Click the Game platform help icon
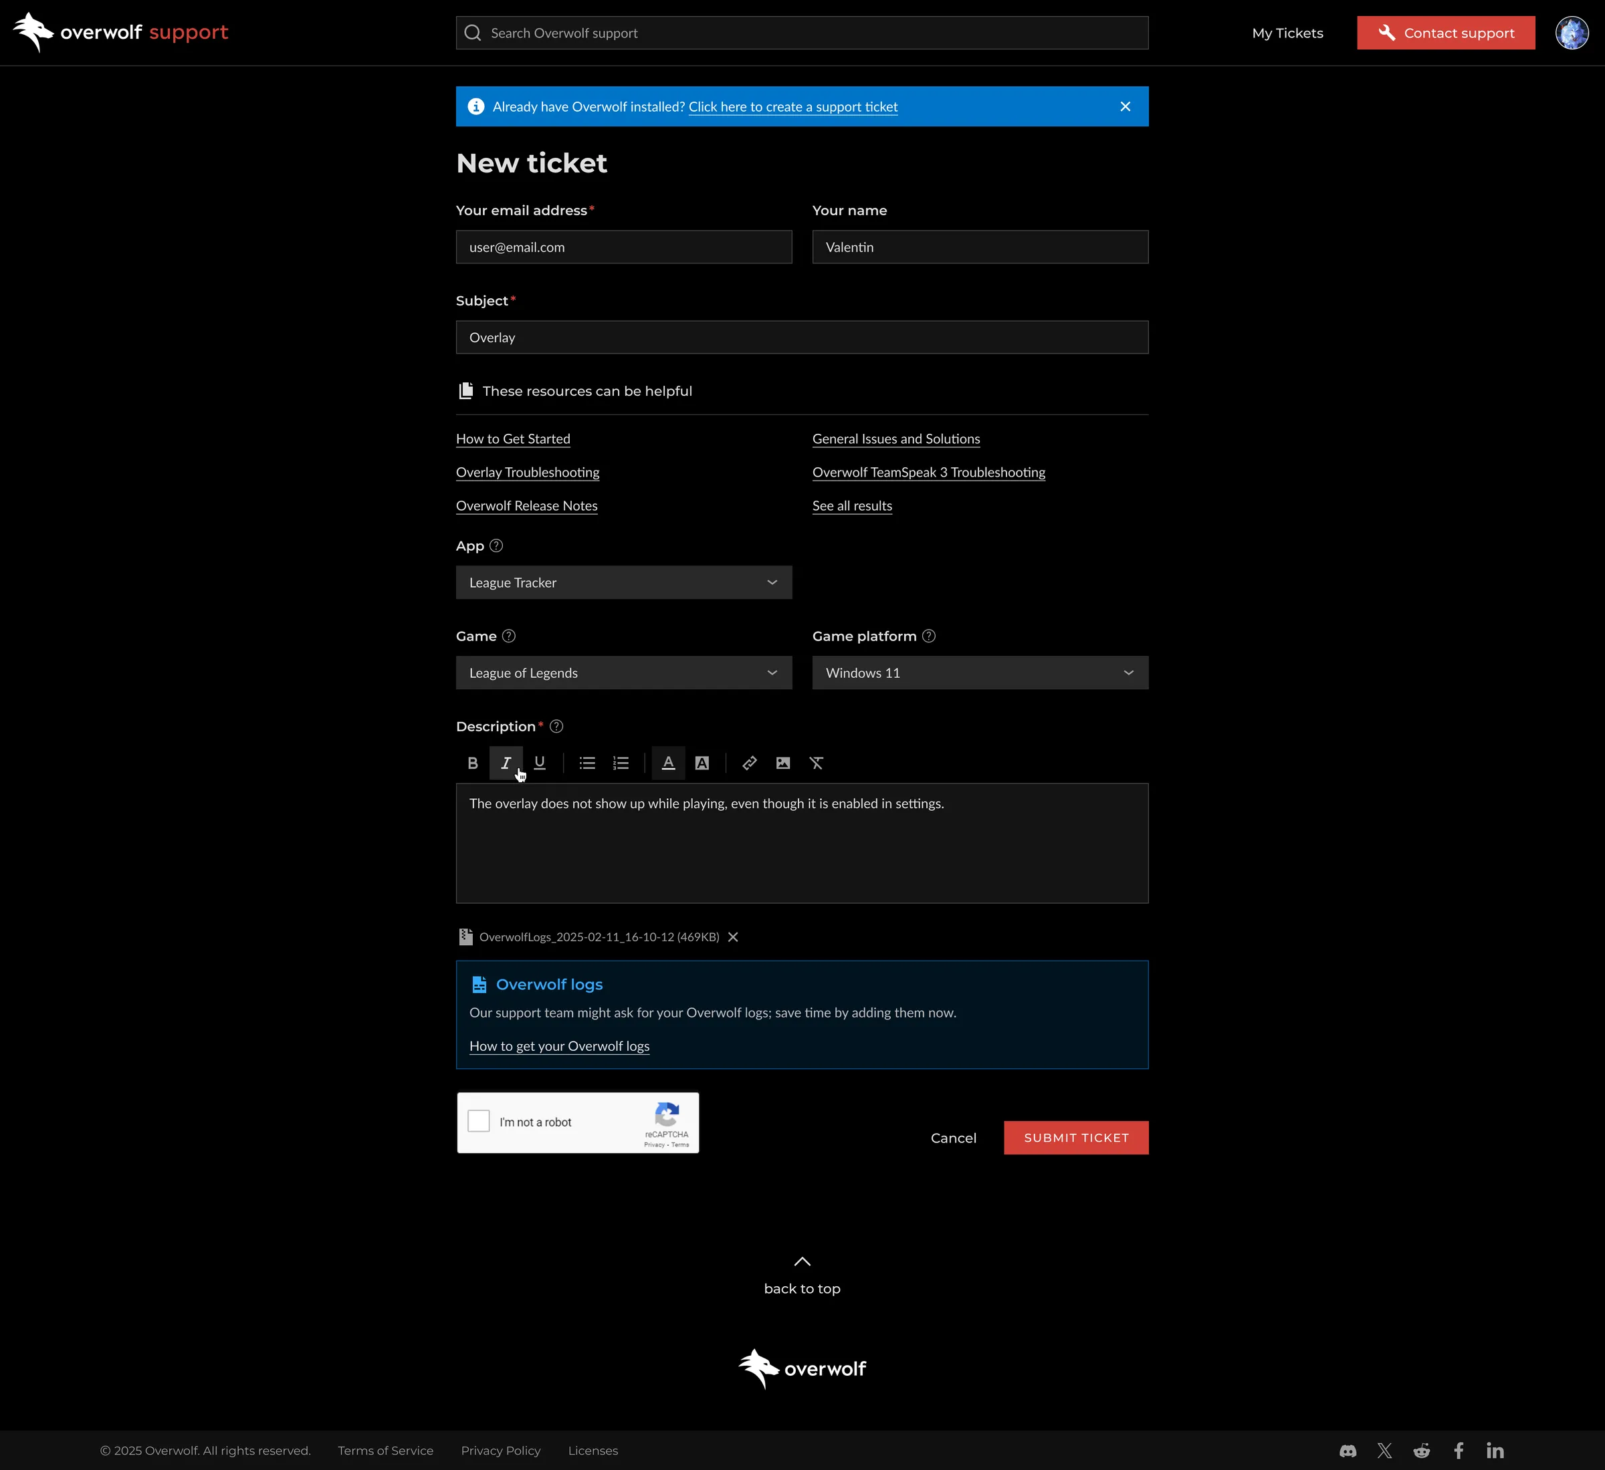 pyautogui.click(x=929, y=636)
